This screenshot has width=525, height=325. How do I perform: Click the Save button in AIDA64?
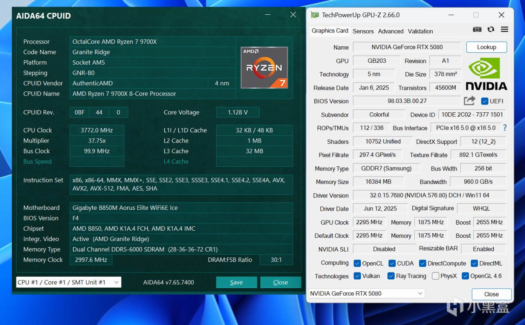tap(236, 282)
